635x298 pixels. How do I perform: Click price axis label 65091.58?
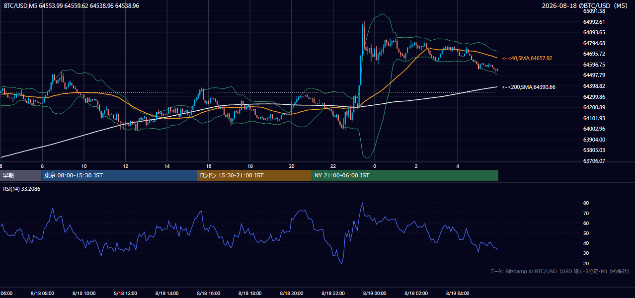point(594,11)
